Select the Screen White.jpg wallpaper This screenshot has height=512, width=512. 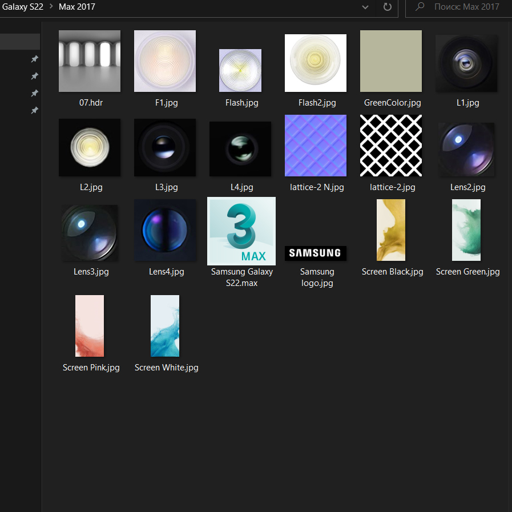pyautogui.click(x=165, y=326)
